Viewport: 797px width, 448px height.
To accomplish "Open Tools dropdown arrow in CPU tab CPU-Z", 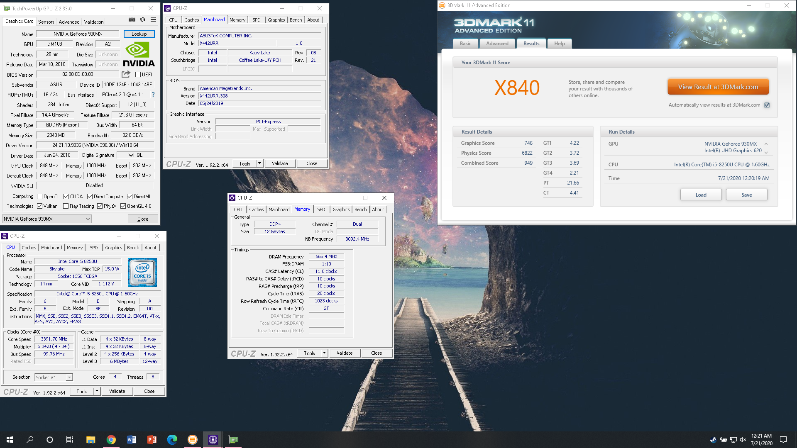I will click(97, 391).
